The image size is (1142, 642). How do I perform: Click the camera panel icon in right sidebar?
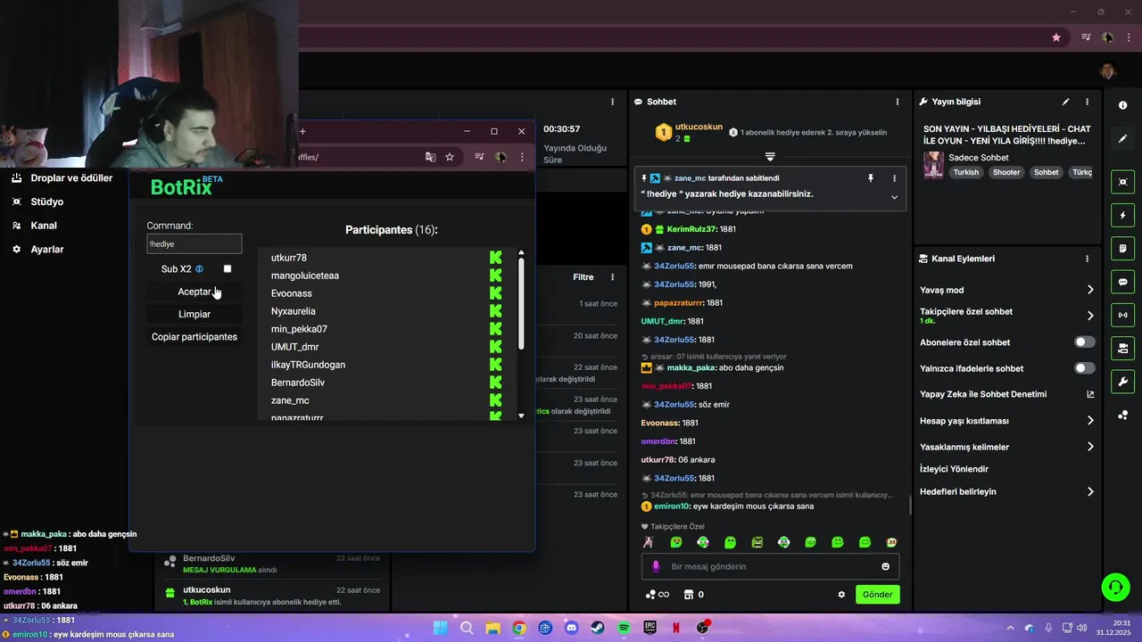1122,348
